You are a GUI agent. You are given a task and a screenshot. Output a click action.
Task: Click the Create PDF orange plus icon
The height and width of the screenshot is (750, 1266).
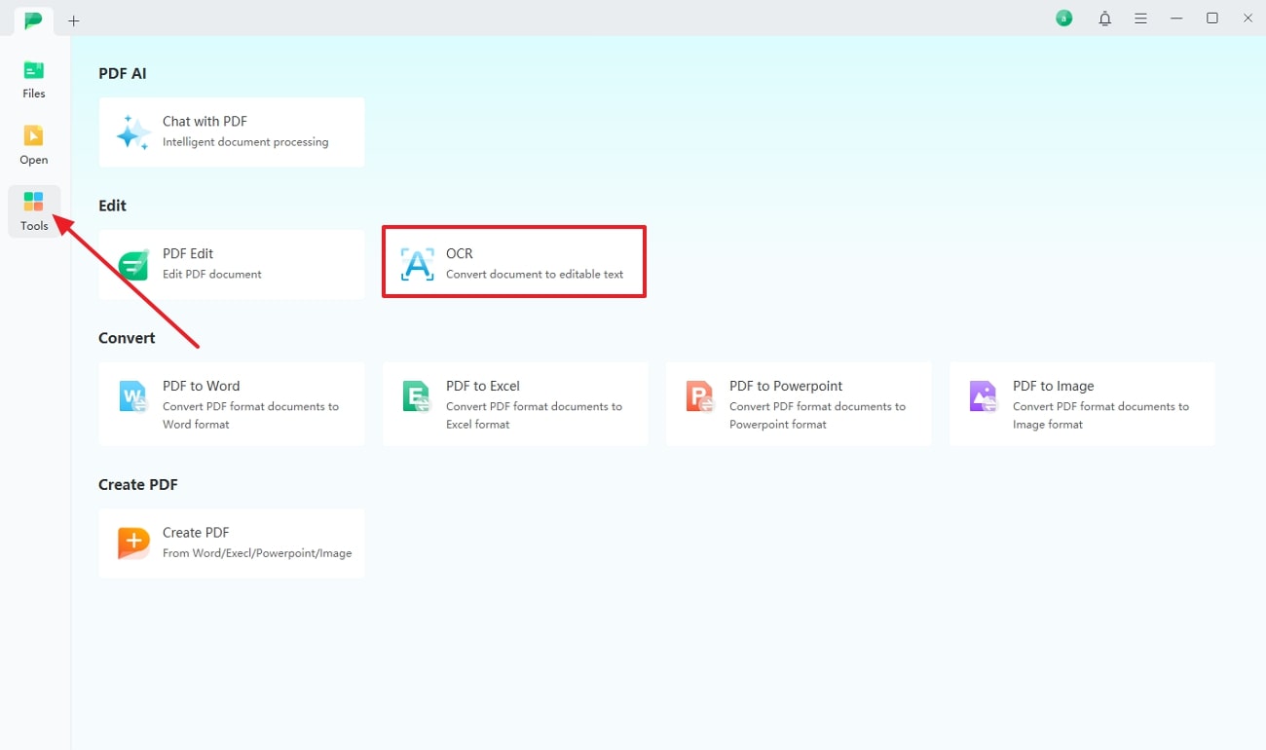click(133, 544)
